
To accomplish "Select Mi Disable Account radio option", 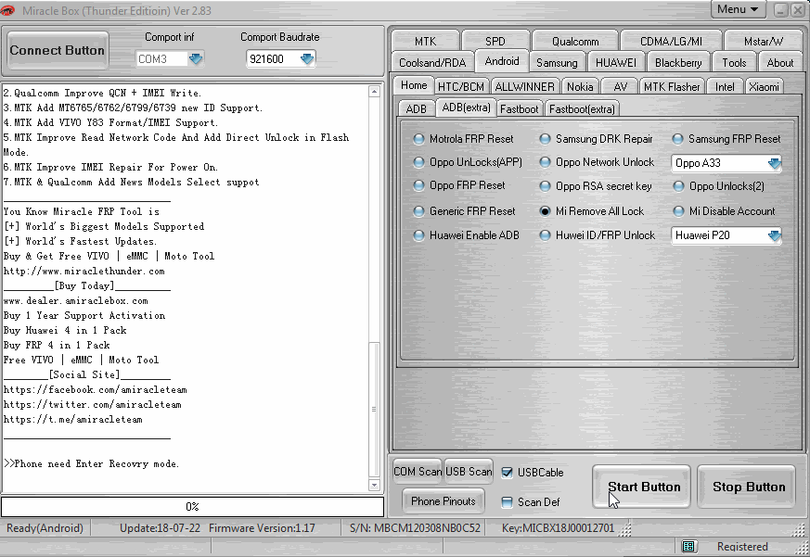I will coord(678,211).
